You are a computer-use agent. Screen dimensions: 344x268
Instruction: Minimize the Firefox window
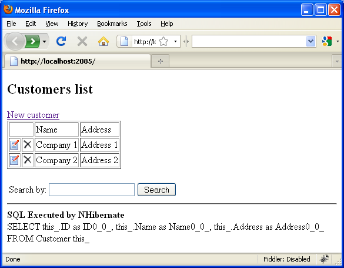tap(307, 10)
